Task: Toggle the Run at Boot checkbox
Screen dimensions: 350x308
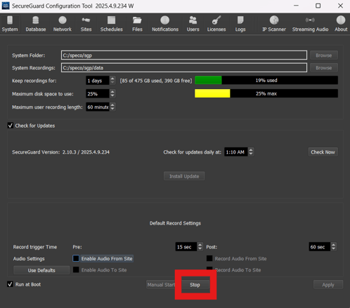Action: pos(10,284)
